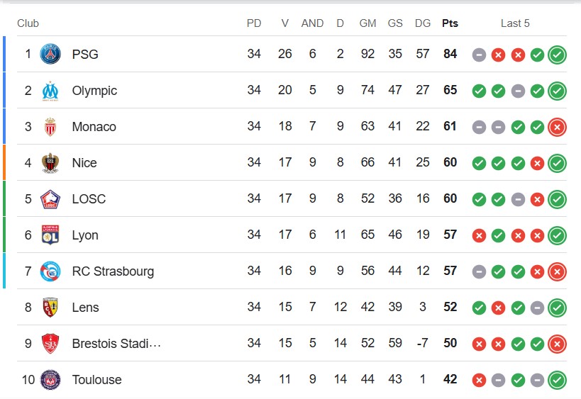
Task: Select the Pts column header
Action: [450, 23]
